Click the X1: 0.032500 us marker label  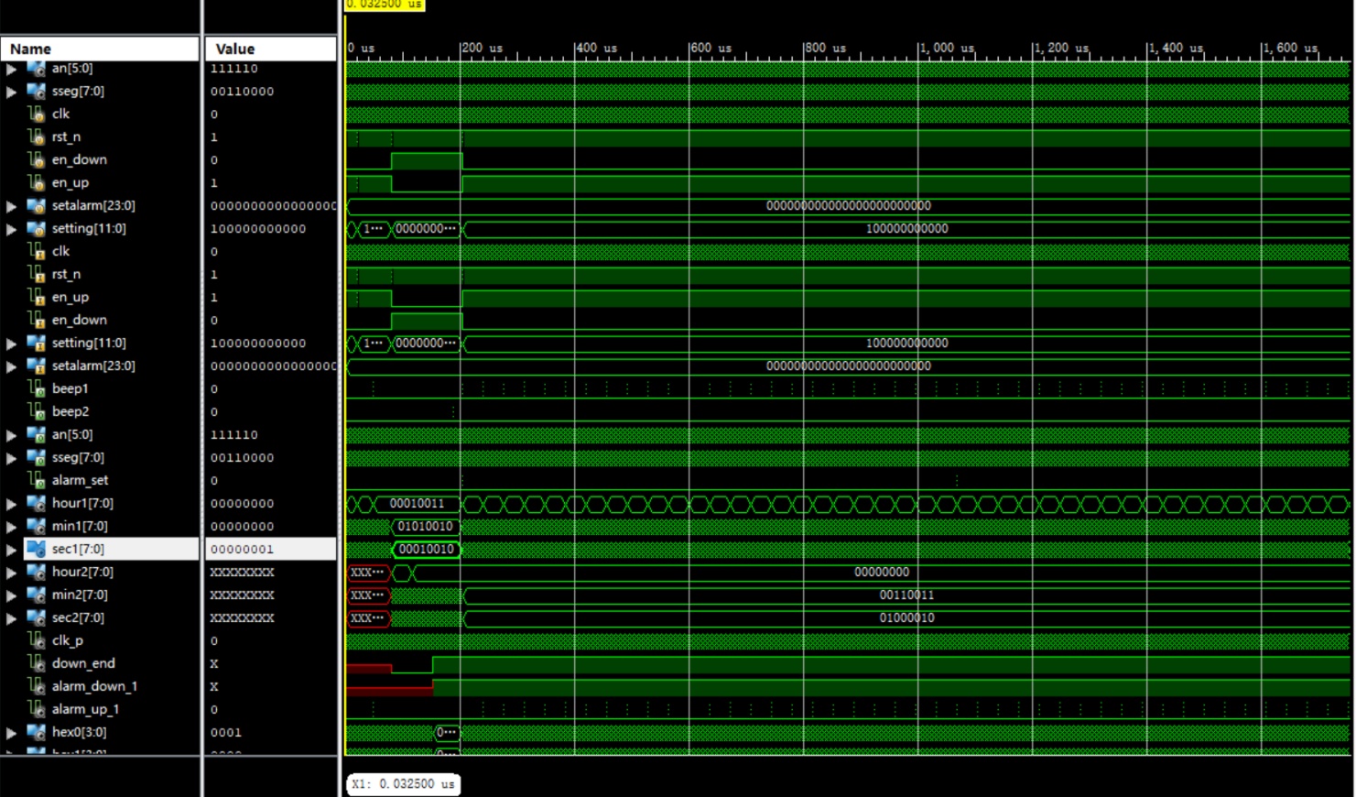(x=403, y=784)
